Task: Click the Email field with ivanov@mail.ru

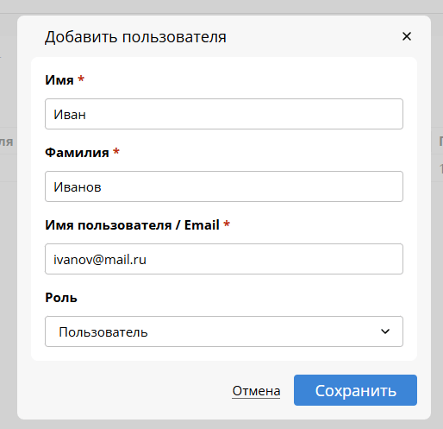Action: [x=224, y=259]
